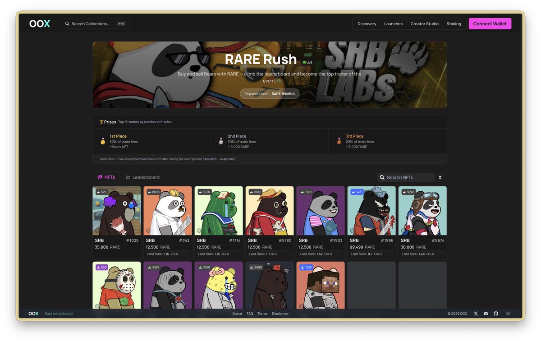Click the Prizes trophy icon
The image size is (541, 342).
point(101,122)
